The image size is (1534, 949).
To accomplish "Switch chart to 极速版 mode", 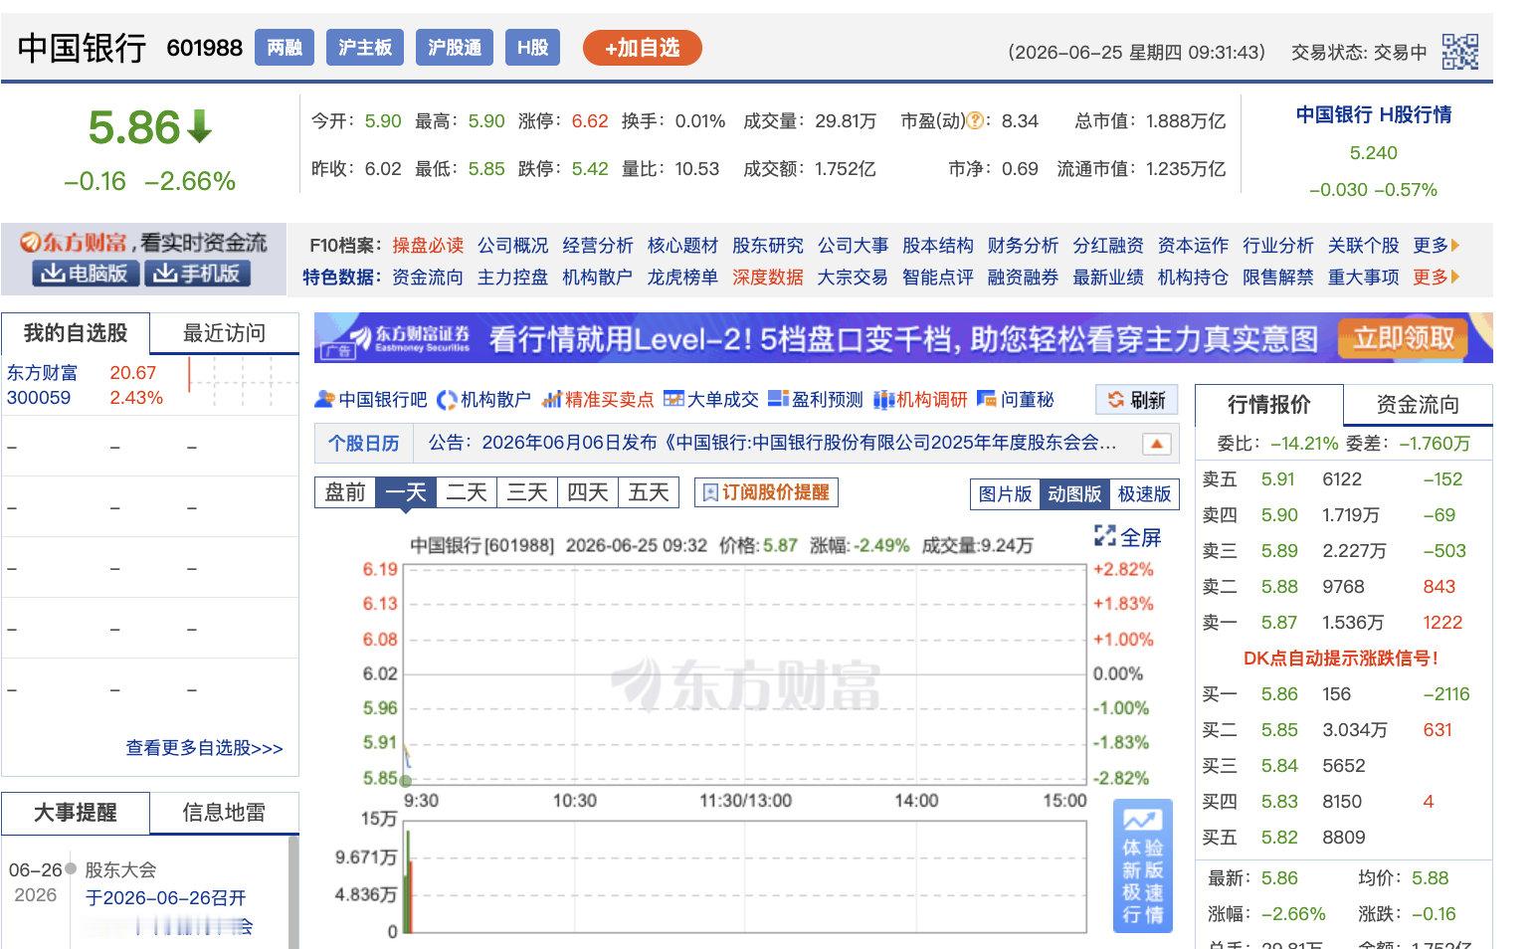I will pos(1144,494).
